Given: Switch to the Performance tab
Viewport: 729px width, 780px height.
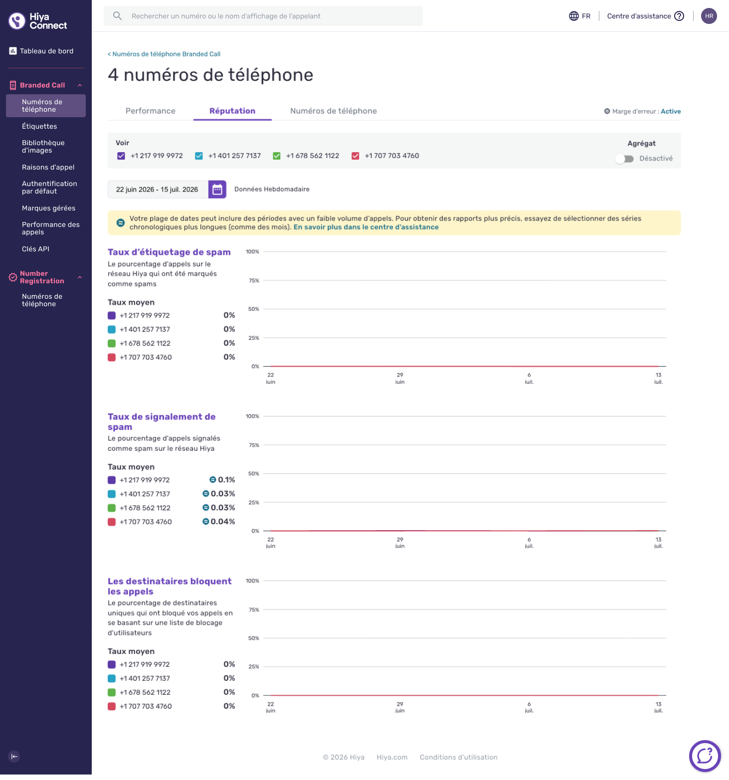Looking at the screenshot, I should 151,111.
